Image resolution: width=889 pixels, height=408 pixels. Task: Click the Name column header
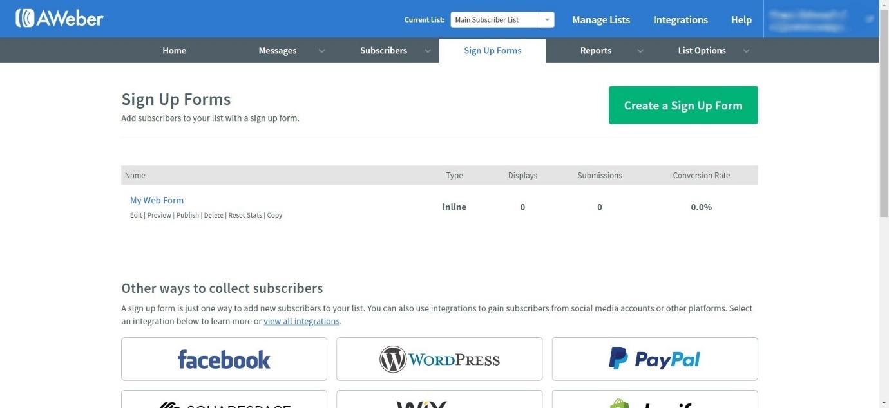[135, 175]
